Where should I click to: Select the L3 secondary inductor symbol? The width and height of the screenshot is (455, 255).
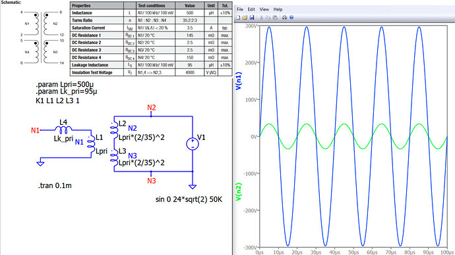(114, 158)
